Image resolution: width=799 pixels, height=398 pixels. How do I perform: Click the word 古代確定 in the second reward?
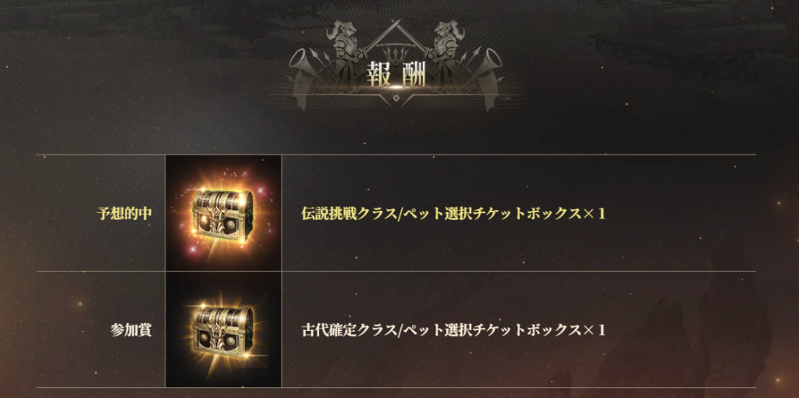point(328,330)
